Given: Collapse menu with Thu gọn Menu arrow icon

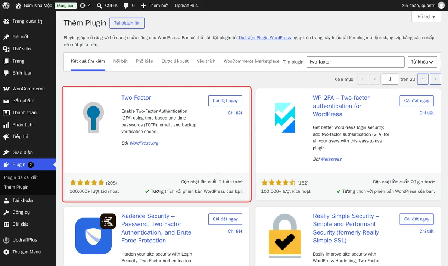Looking at the screenshot, I should click(6, 252).
